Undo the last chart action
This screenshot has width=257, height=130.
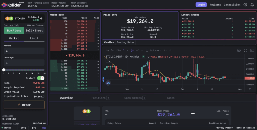point(165,50)
